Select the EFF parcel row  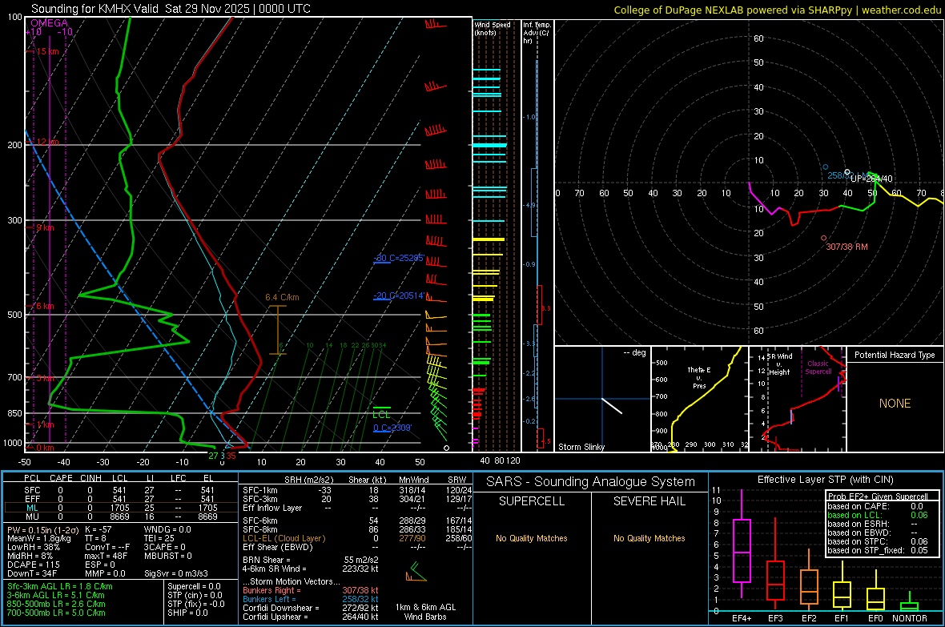pyautogui.click(x=121, y=499)
